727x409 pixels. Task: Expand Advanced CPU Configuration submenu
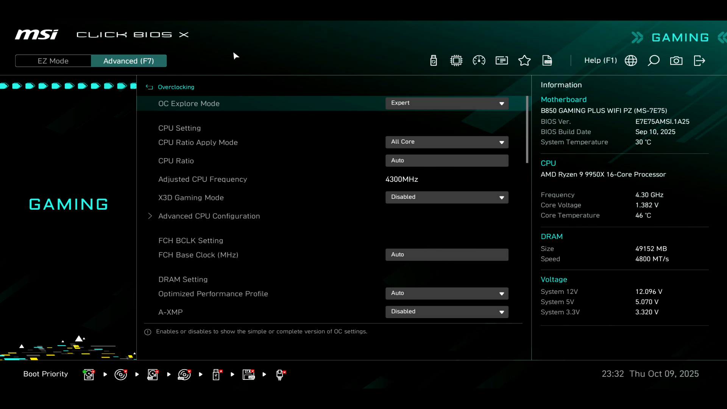209,216
